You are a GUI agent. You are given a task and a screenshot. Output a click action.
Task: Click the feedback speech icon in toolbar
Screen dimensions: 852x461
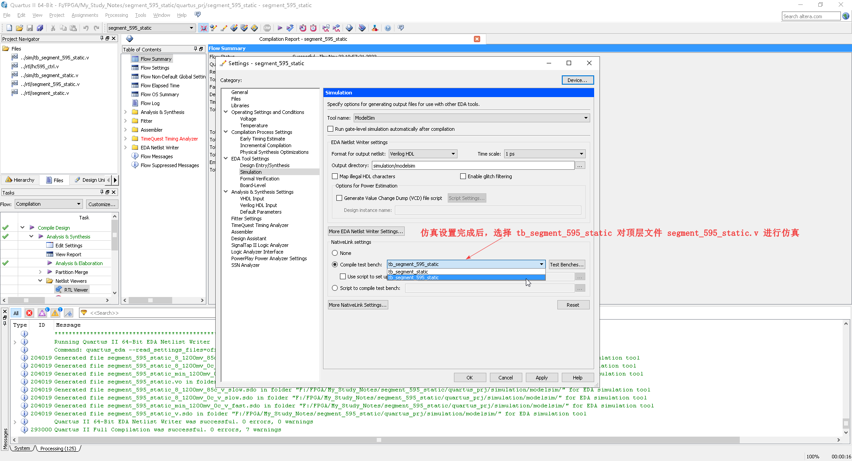click(x=401, y=28)
